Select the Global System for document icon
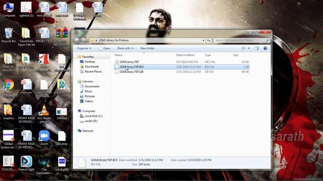The height and width of the screenshot is (181, 323). 9,140
